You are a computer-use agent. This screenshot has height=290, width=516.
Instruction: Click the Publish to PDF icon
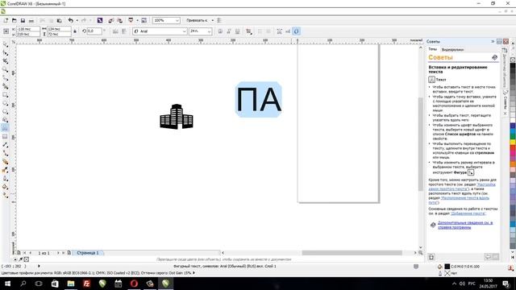click(x=131, y=20)
